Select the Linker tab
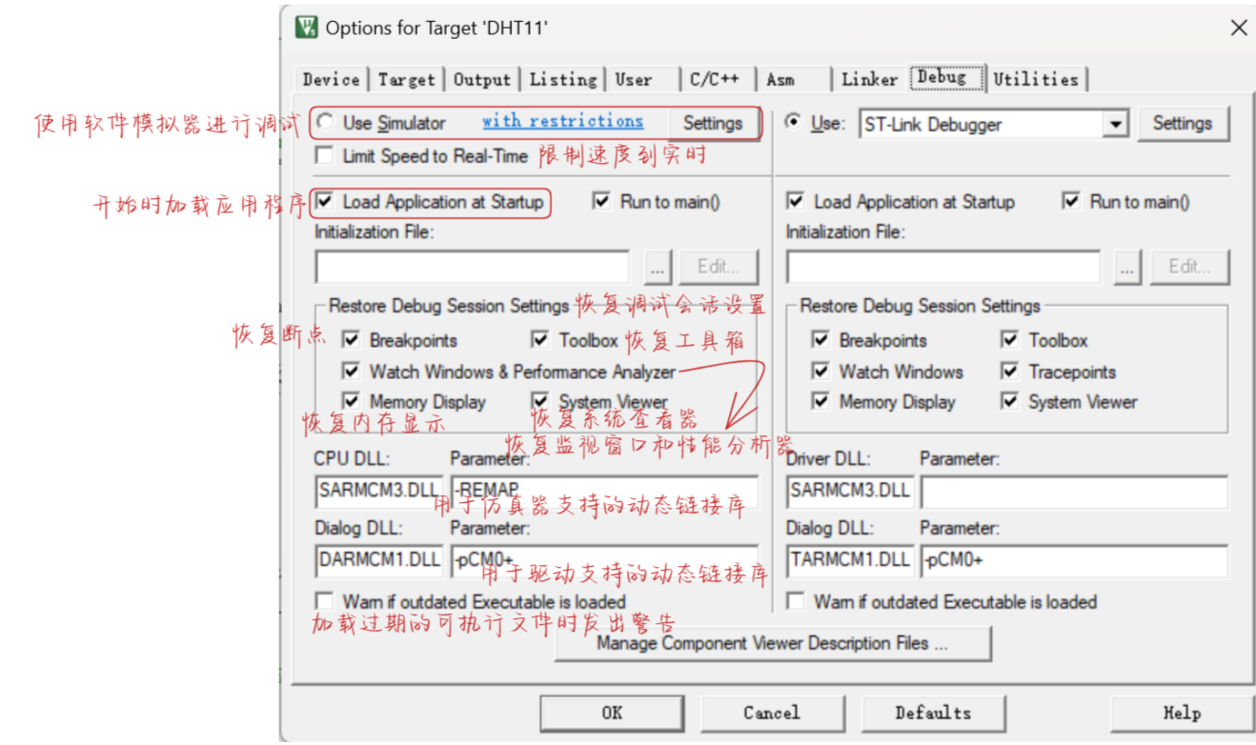1256x745 pixels. click(x=869, y=80)
